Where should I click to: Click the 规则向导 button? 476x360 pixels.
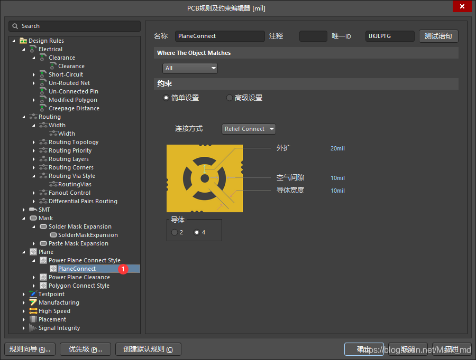[30, 349]
